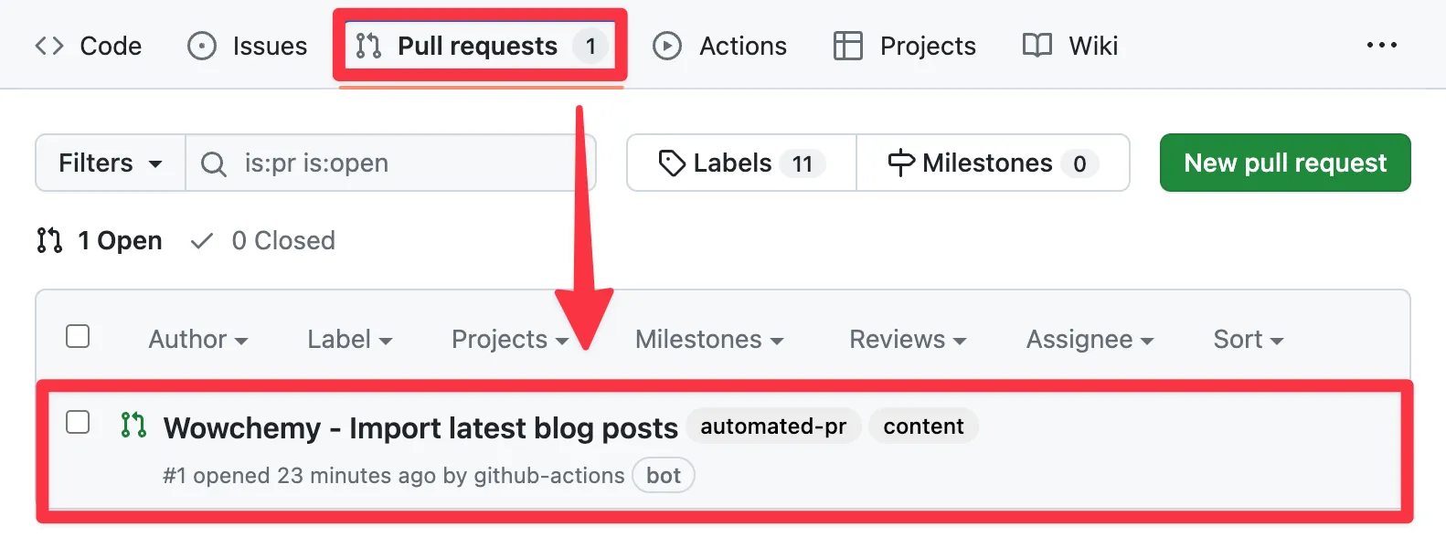Expand the Author filter dropdown
Viewport: 1446px width, 537px height.
pyautogui.click(x=197, y=339)
